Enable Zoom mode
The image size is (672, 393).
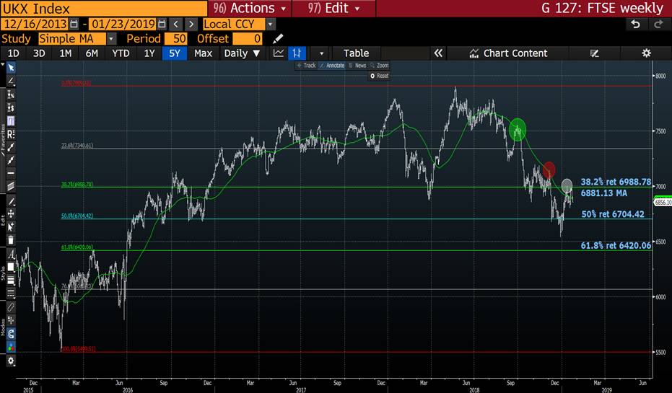pyautogui.click(x=379, y=66)
